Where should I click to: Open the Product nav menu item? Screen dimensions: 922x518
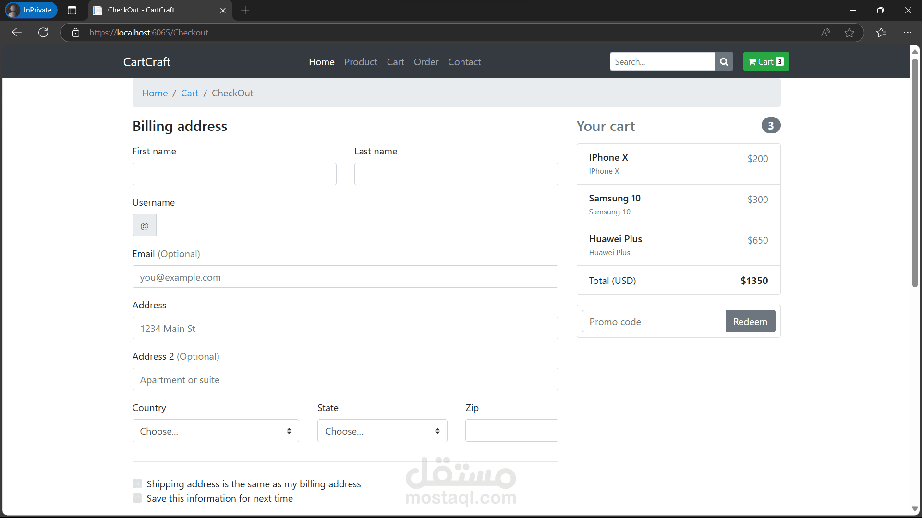click(x=360, y=62)
